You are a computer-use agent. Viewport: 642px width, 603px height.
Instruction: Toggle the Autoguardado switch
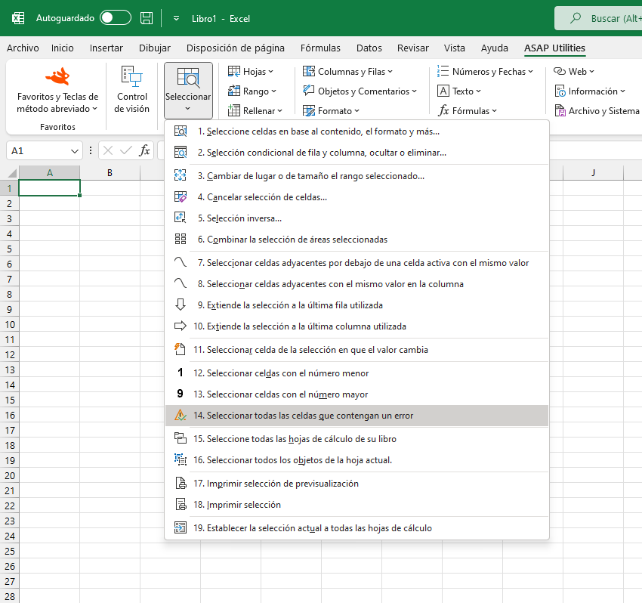point(116,18)
